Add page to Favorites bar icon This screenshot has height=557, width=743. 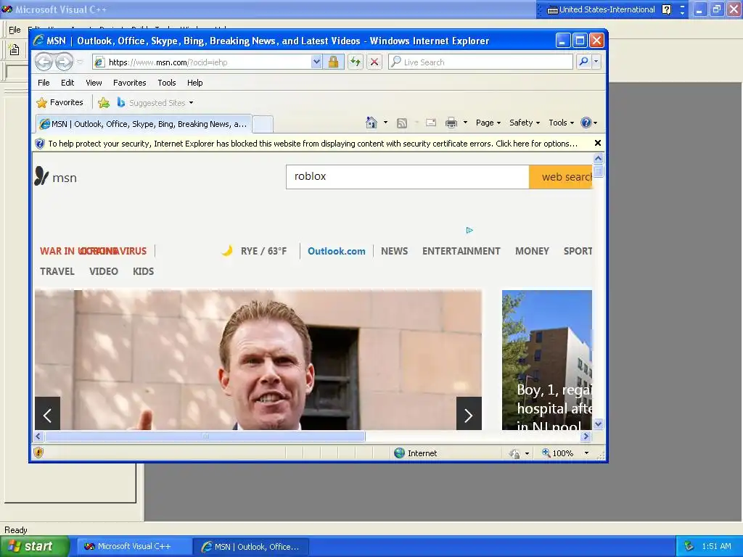(104, 102)
